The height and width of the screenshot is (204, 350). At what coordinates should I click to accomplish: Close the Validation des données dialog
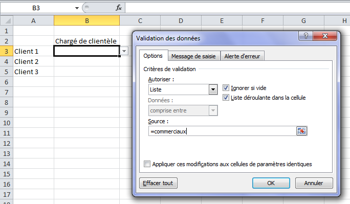pos(325,36)
